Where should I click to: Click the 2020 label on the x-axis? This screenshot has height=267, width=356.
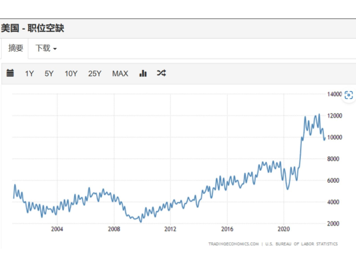coord(284,229)
